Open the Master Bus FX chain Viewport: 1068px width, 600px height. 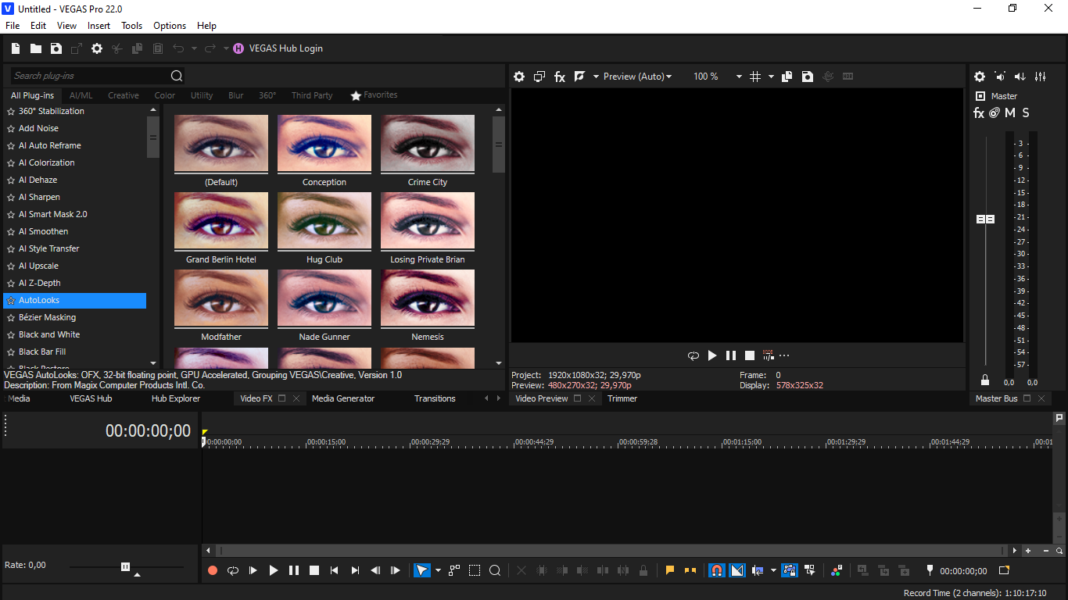978,113
